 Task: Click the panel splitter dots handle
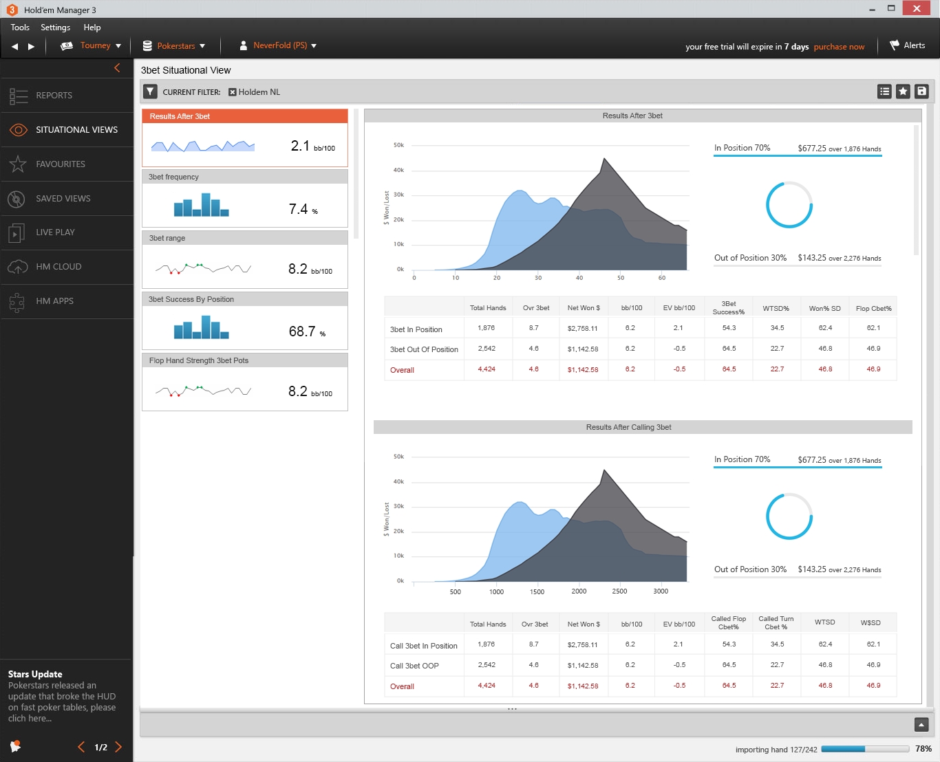(512, 709)
